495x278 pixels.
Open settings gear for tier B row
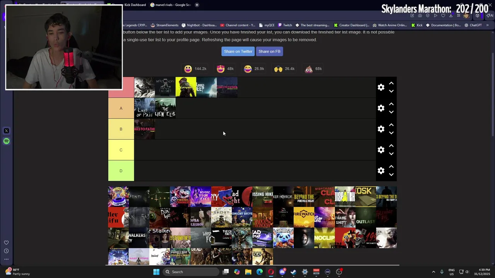coord(381,129)
